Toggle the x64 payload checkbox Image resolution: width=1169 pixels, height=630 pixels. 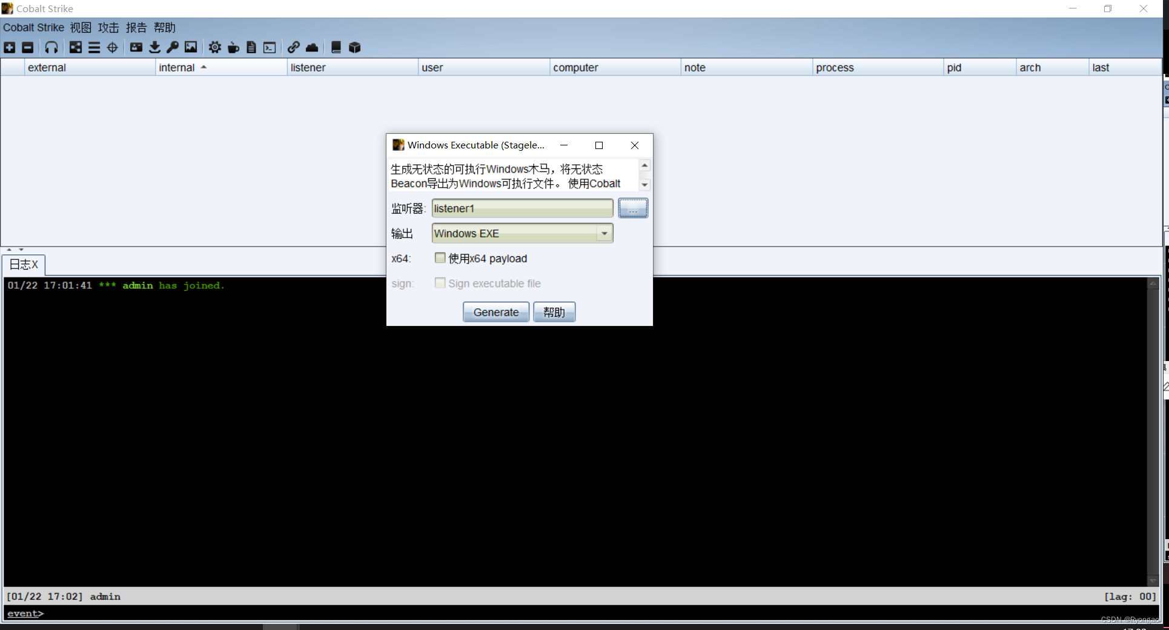click(x=440, y=258)
